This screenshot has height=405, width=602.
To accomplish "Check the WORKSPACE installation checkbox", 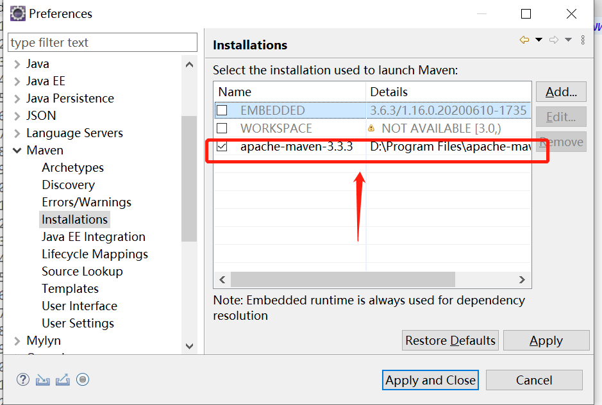I will 222,128.
